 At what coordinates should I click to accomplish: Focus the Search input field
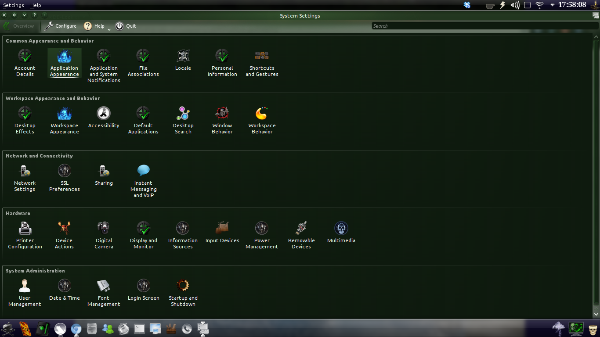coord(485,26)
